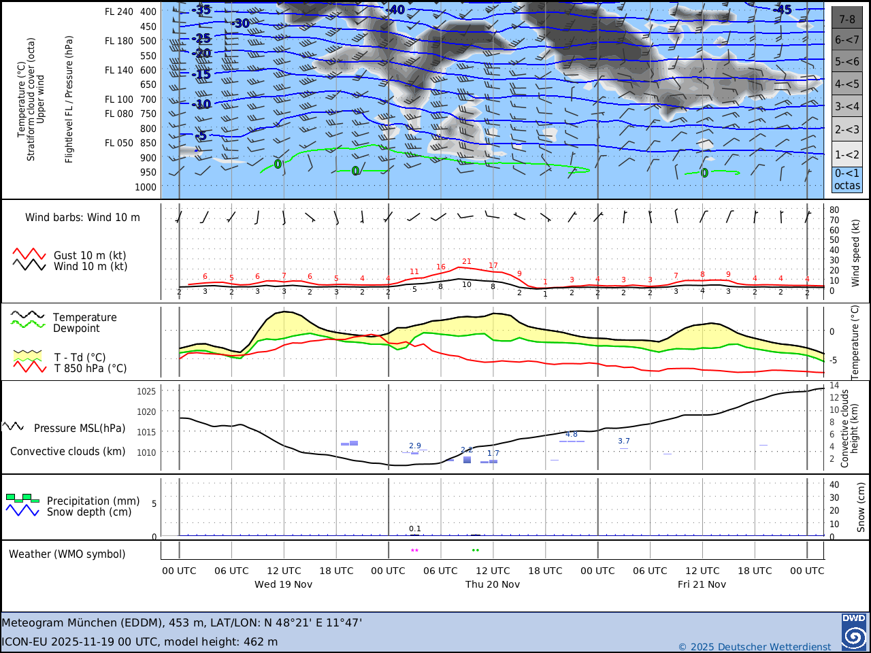Click the Temperature legend line icon
Screen dimensions: 871x653
28,315
